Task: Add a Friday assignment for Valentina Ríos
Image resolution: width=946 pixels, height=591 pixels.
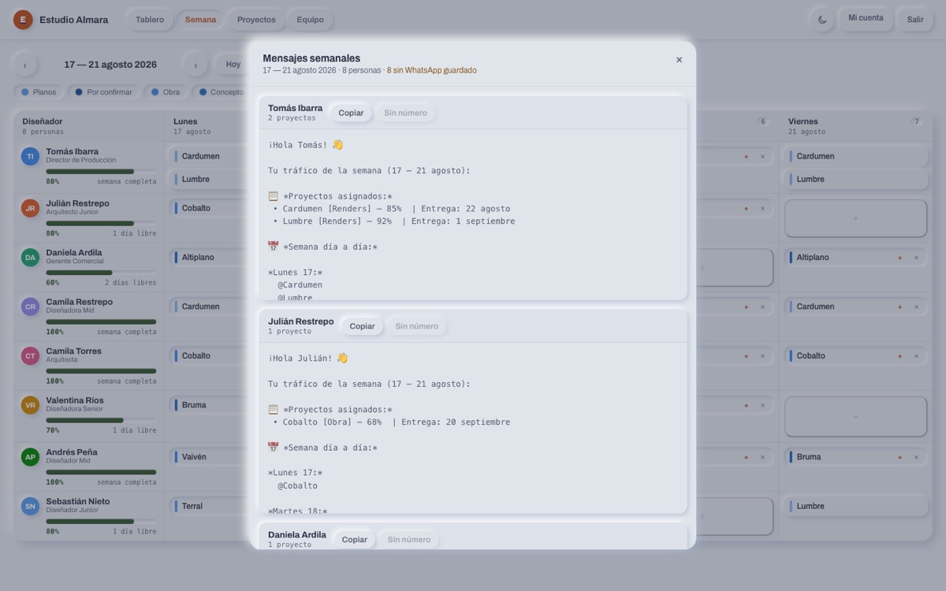Action: [855, 416]
